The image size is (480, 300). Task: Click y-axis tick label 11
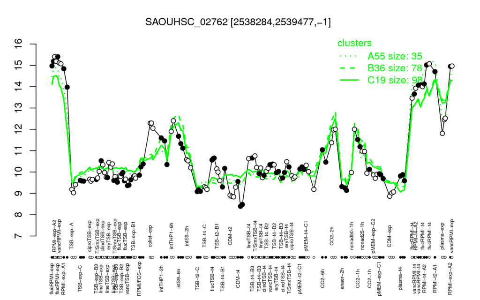tap(18, 150)
